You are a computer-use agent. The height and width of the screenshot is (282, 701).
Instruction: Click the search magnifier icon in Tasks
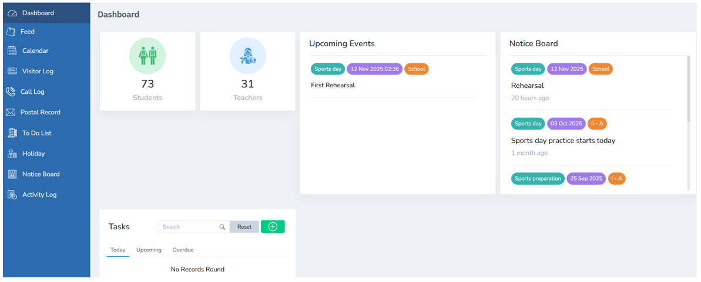coord(222,227)
